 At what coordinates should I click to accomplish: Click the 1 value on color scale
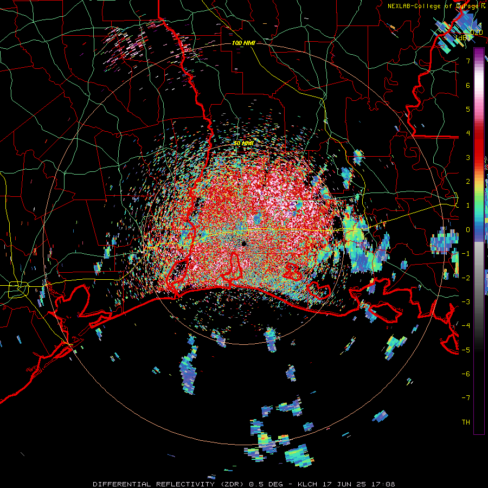point(468,206)
